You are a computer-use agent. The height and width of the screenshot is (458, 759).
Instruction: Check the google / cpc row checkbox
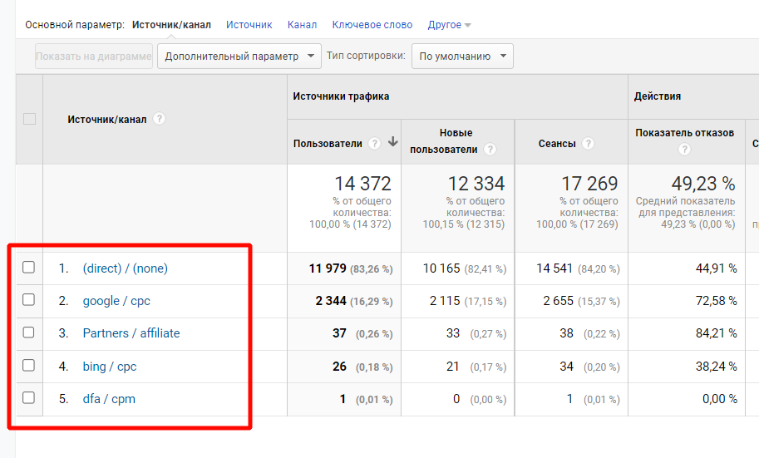click(29, 300)
